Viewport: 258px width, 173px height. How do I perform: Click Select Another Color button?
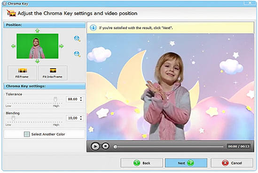click(45, 134)
